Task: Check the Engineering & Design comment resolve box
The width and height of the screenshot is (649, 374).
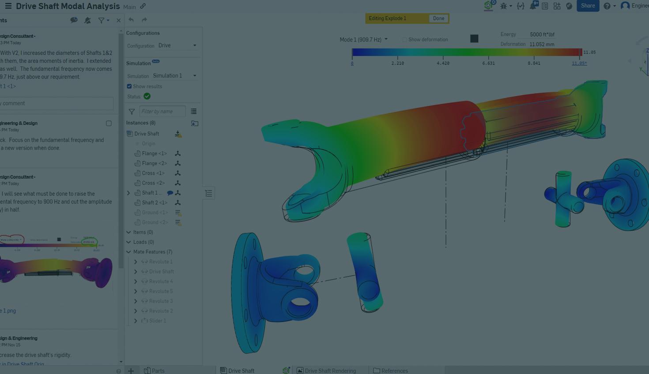Action: click(x=109, y=123)
